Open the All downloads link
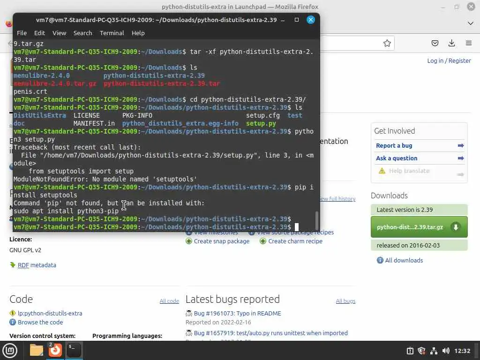The image size is (480, 360). click(404, 260)
